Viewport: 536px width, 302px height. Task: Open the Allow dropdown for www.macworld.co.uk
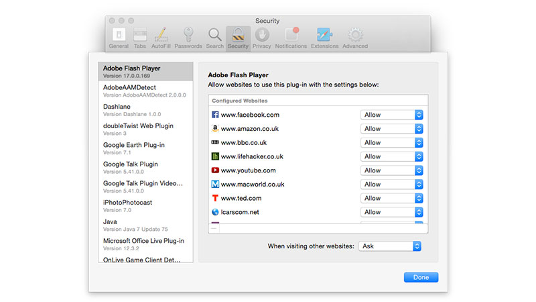coord(392,184)
